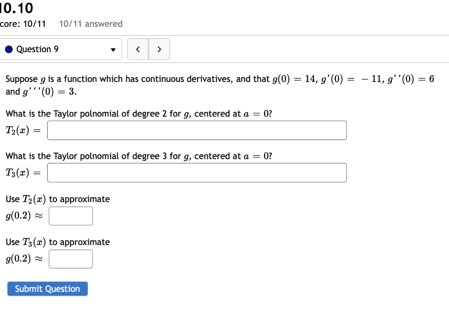Click inside the T3(x) answer field
The width and height of the screenshot is (449, 327).
(196, 173)
